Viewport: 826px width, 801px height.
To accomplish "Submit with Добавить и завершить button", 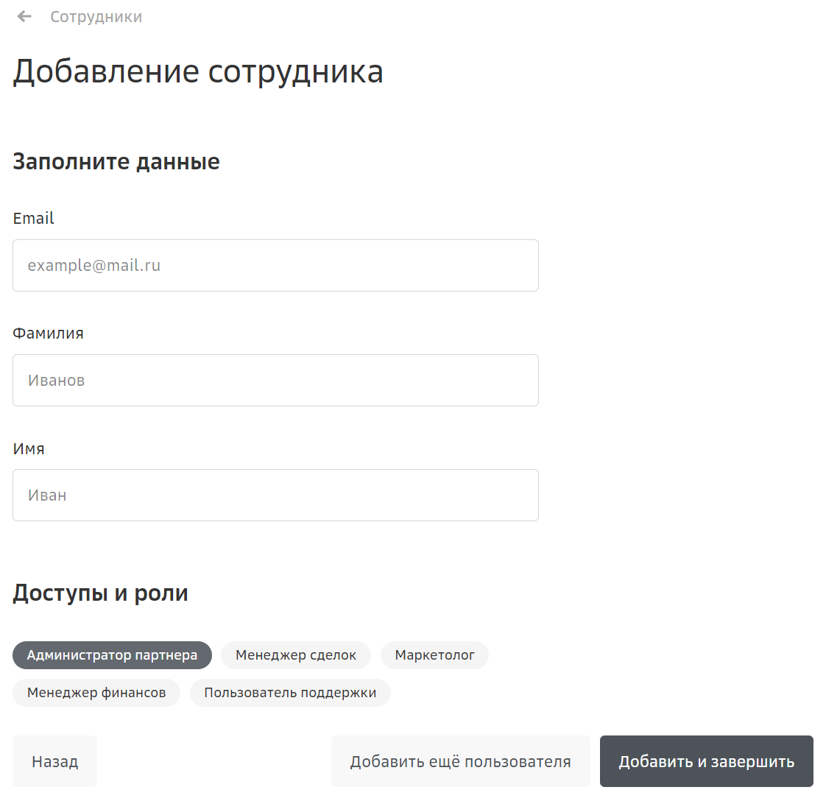I will 706,761.
